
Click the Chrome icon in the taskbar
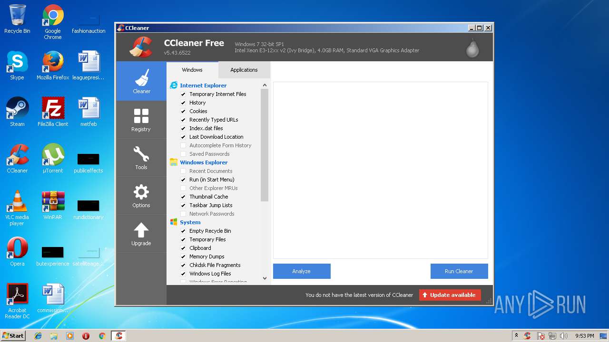(x=102, y=336)
